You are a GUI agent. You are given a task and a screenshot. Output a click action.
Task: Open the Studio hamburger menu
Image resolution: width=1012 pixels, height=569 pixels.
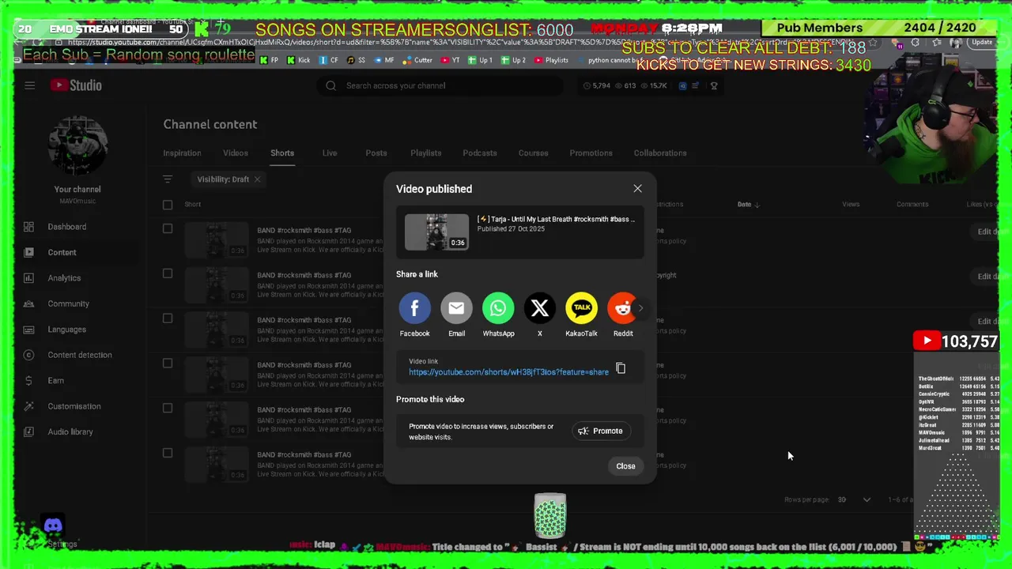[x=29, y=85]
